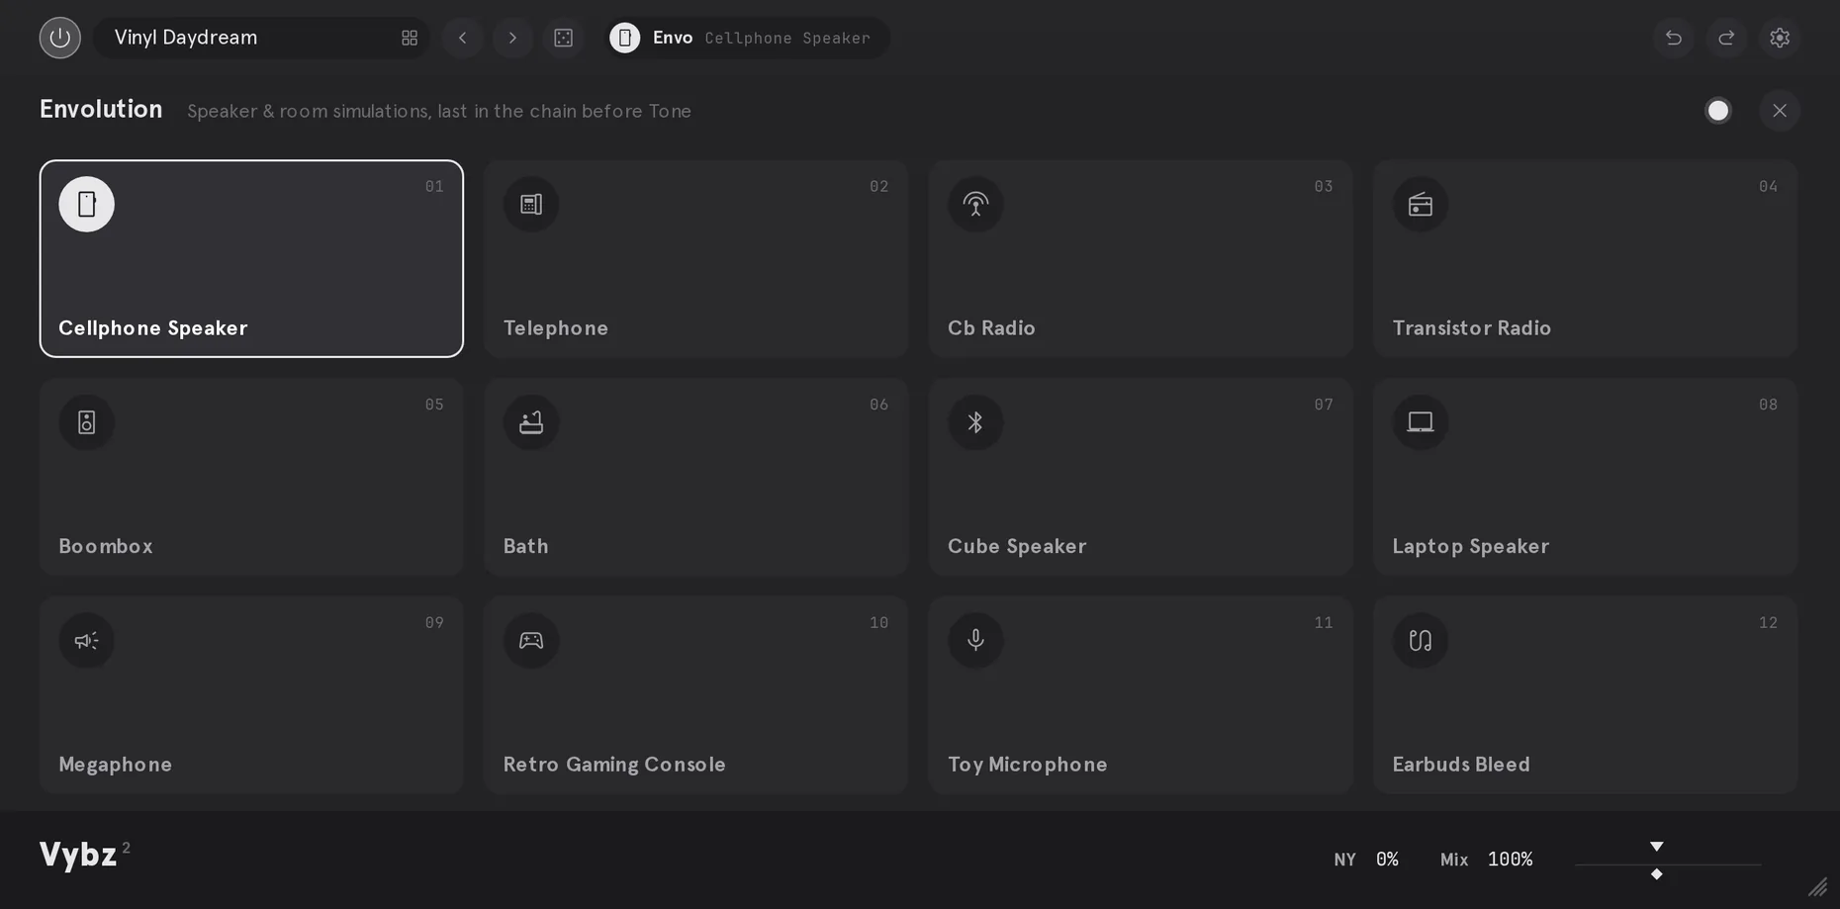Undo the last change
Viewport: 1840px width, 909px height.
(1673, 38)
